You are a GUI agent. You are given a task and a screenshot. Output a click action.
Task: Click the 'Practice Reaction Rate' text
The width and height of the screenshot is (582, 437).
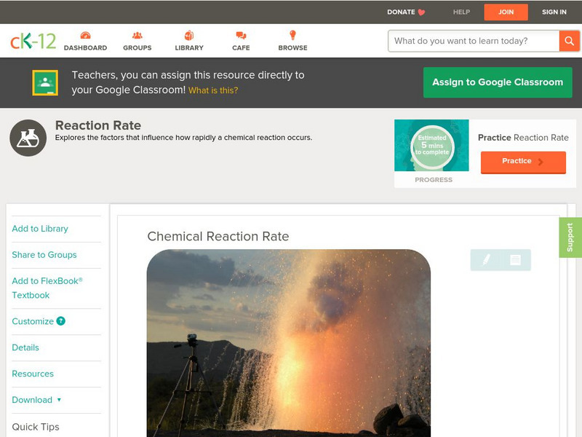523,138
